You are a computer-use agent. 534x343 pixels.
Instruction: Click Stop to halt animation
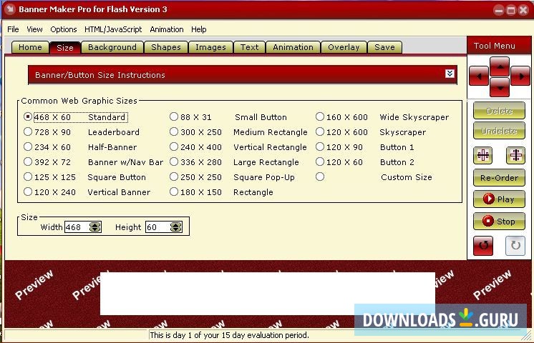tap(499, 222)
